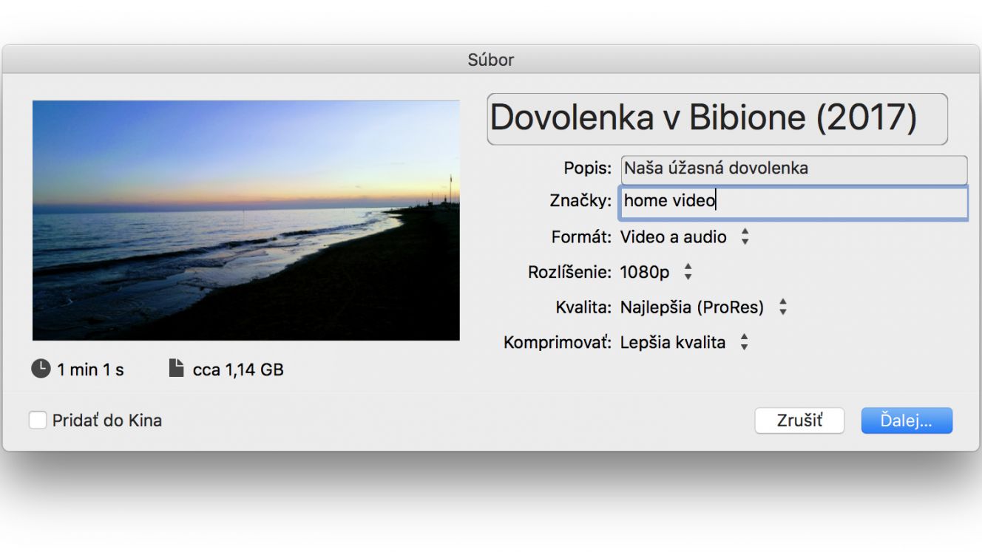Enable the Pridať do Kina checkbox

coord(38,420)
